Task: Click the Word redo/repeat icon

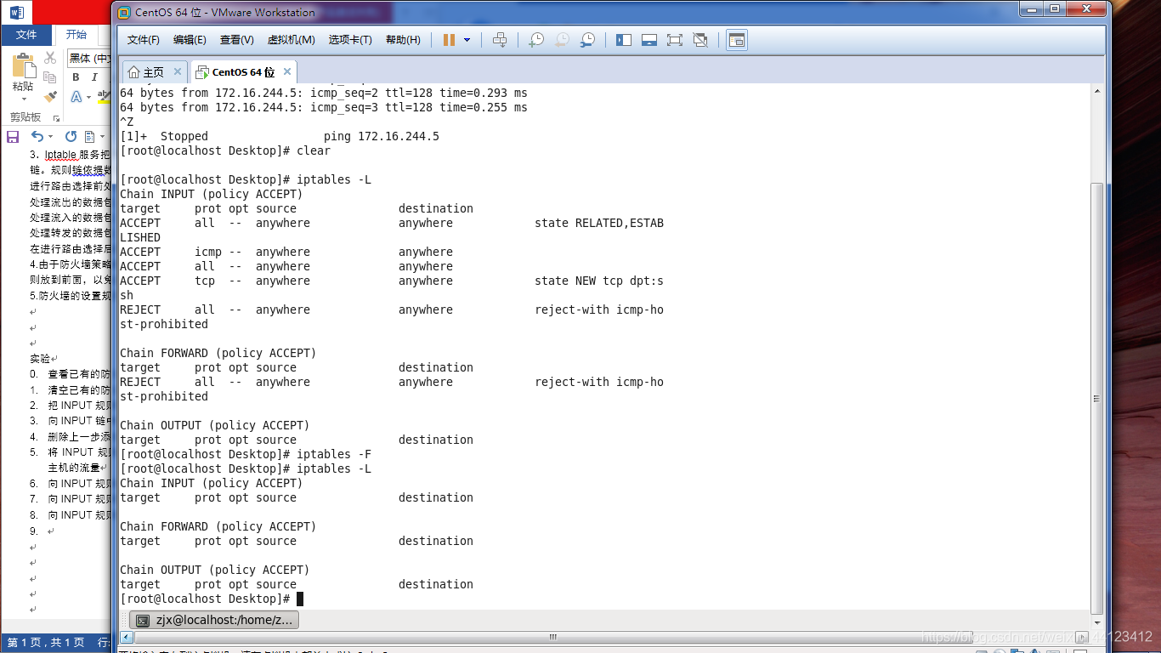Action: (71, 136)
